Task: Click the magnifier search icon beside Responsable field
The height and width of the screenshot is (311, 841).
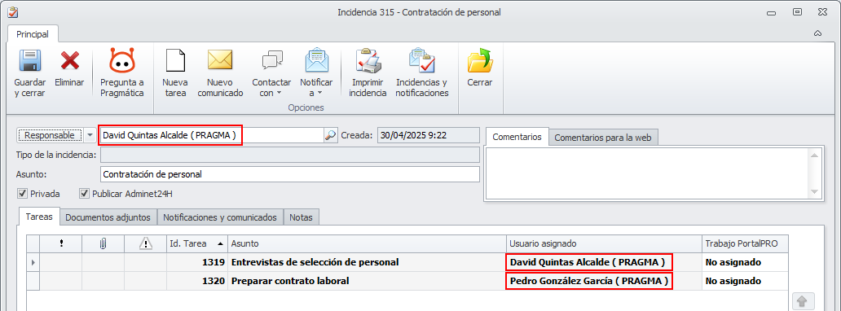Action: [x=330, y=136]
